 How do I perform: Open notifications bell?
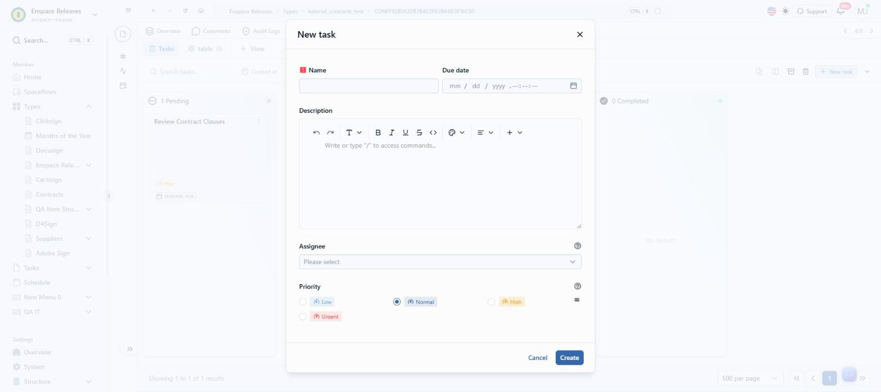(x=841, y=11)
